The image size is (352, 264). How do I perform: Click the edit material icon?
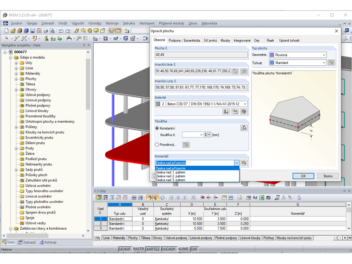point(244,112)
